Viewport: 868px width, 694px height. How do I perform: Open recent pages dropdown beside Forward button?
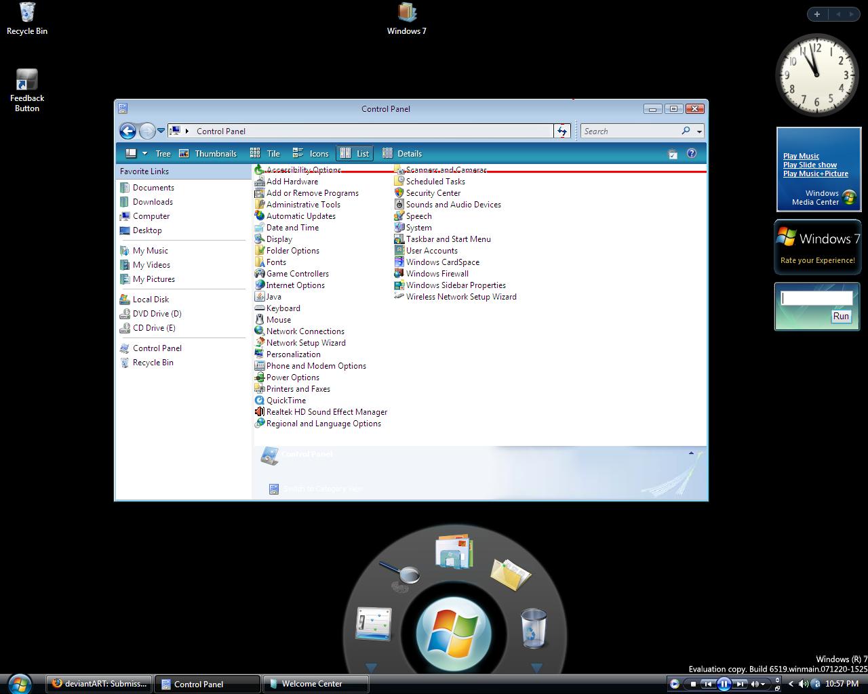tap(161, 130)
